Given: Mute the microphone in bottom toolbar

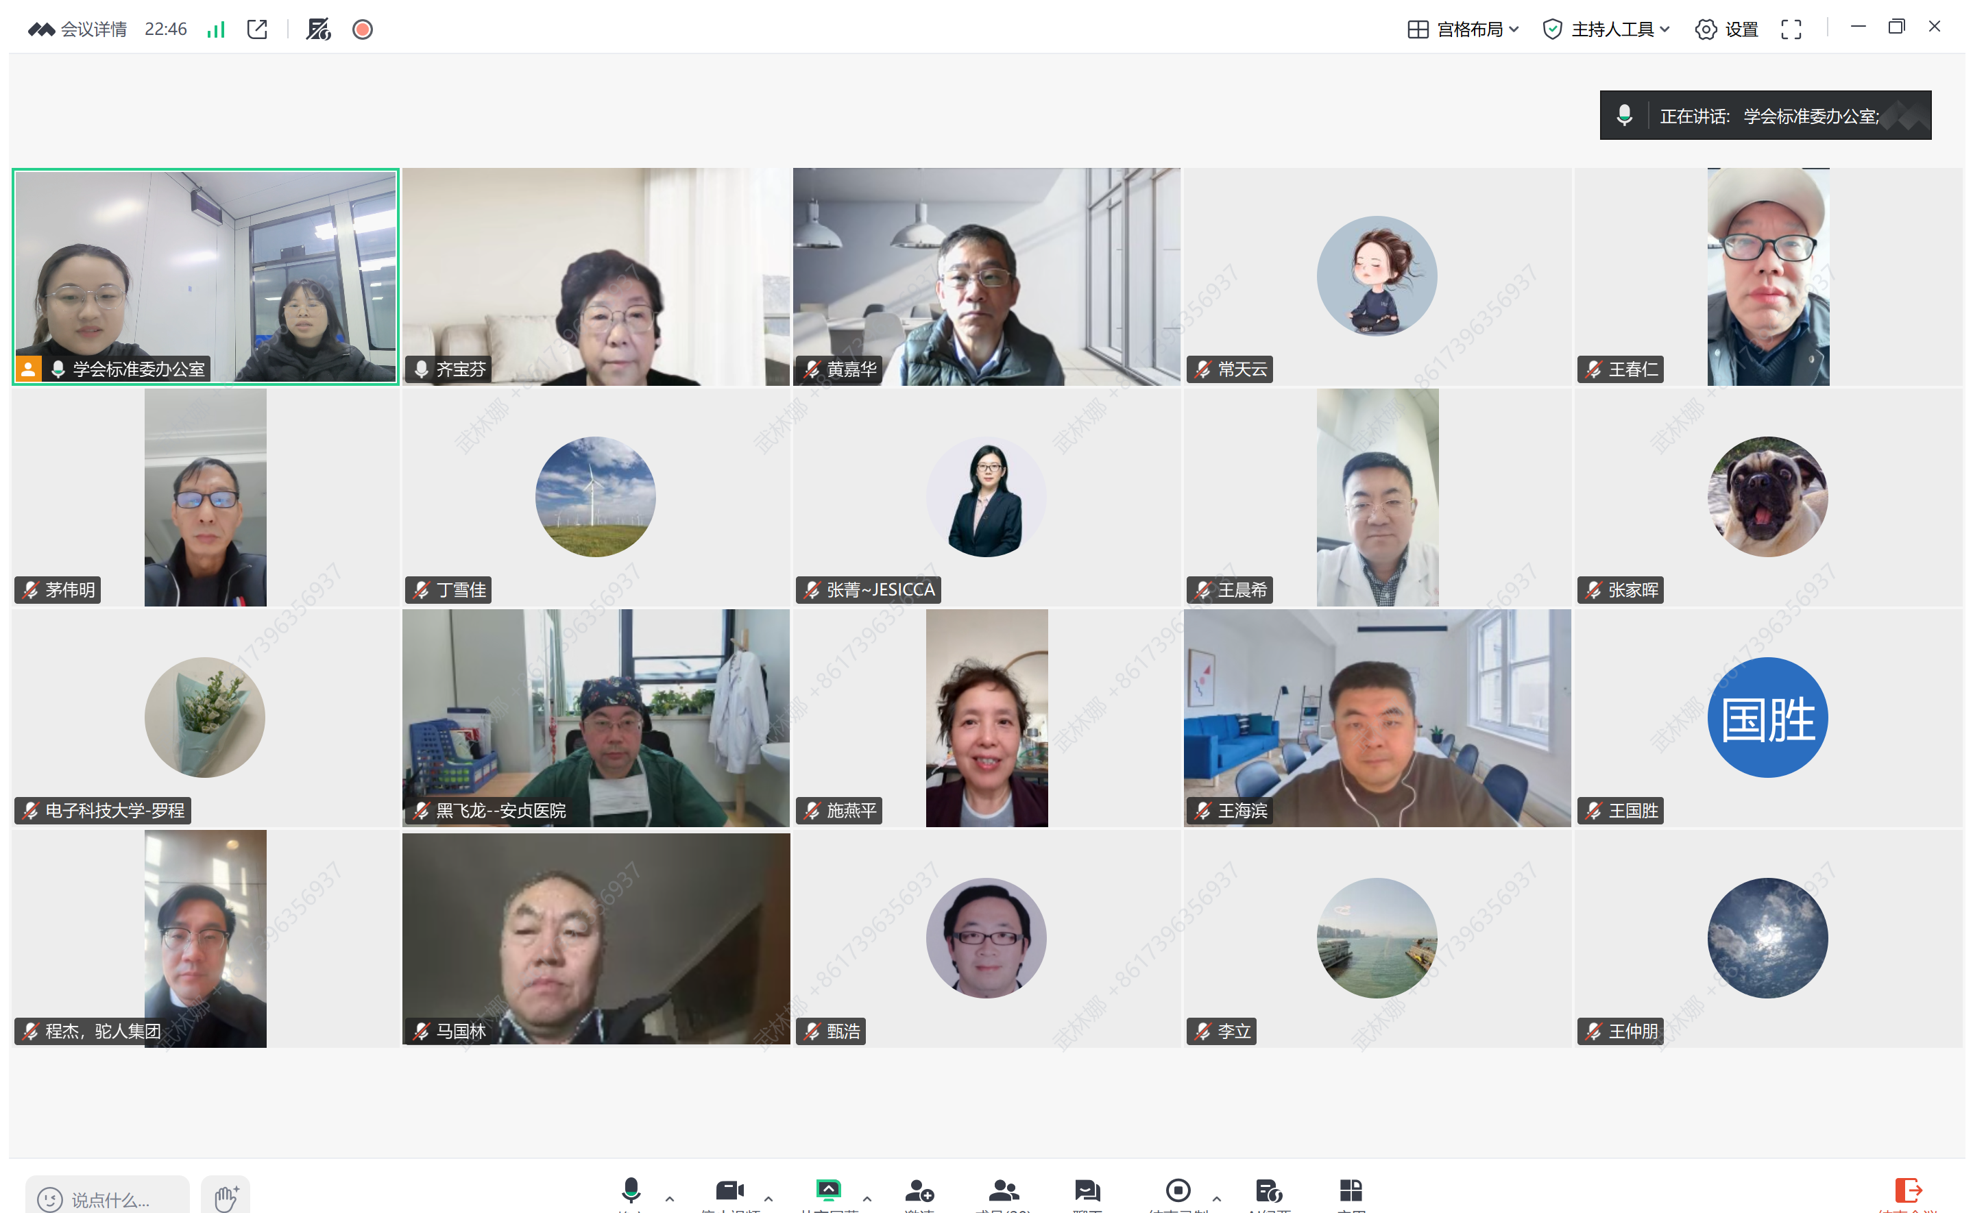Looking at the screenshot, I should pos(631,1190).
